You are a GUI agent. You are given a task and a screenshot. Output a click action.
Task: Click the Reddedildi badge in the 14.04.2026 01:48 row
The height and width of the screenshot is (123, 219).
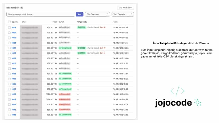[65, 99]
